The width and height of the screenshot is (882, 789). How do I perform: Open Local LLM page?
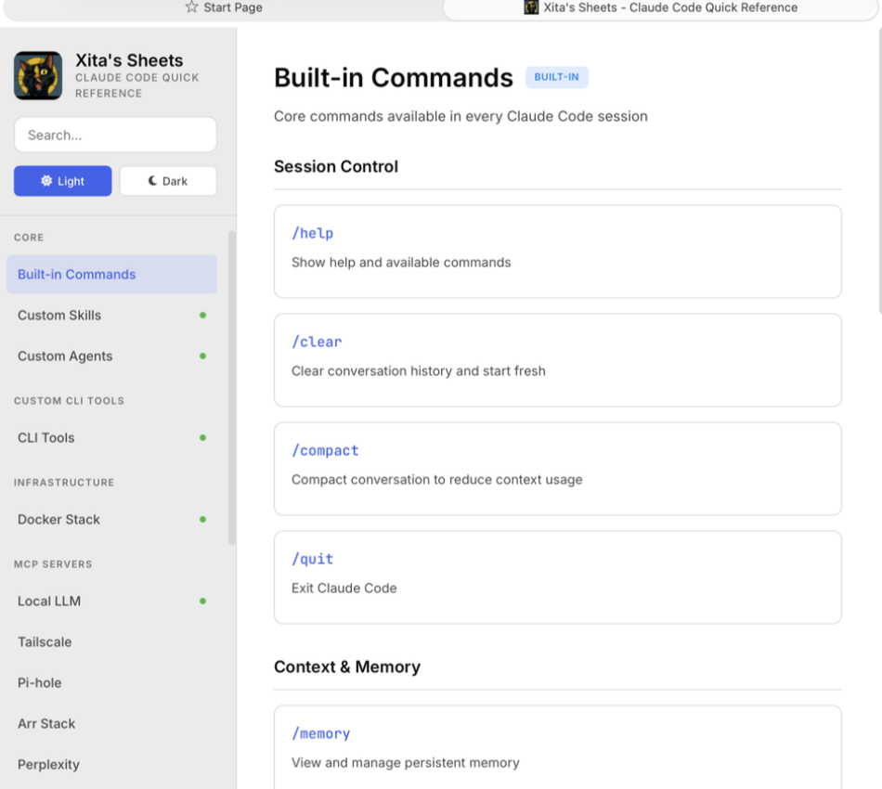point(111,601)
